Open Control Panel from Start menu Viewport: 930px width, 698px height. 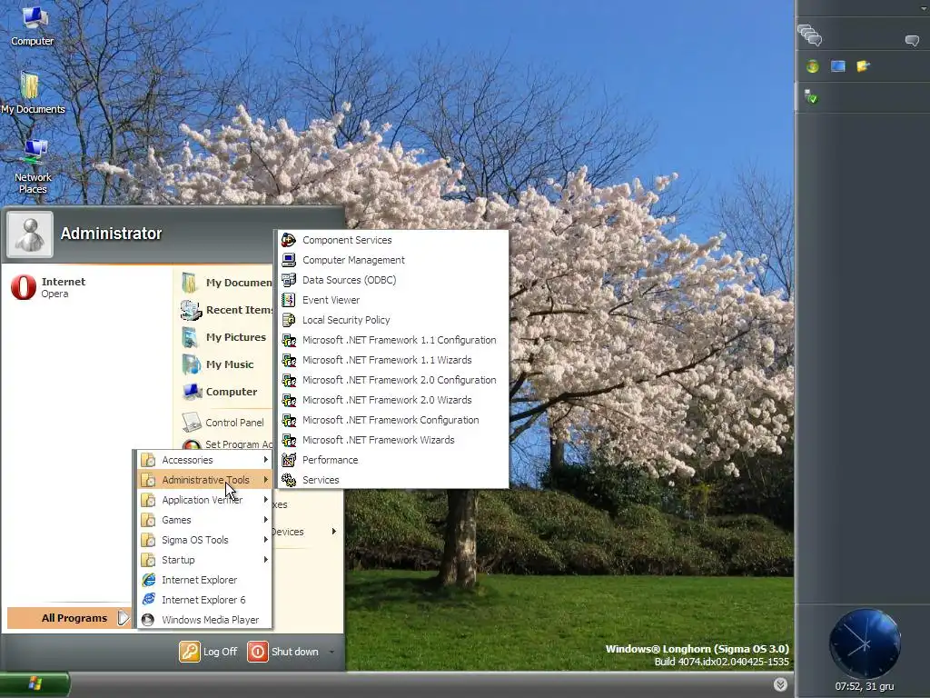[x=223, y=423]
